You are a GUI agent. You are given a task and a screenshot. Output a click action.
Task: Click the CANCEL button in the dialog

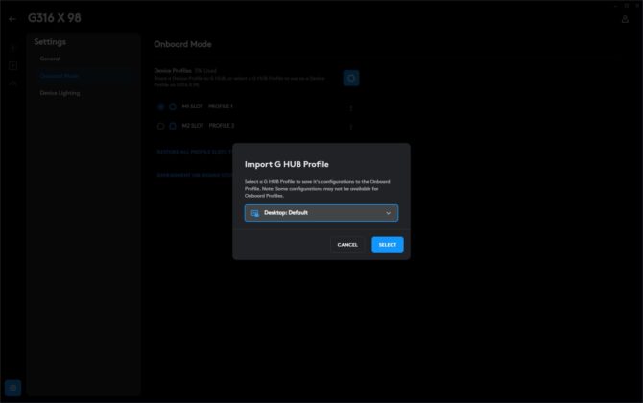click(x=347, y=245)
